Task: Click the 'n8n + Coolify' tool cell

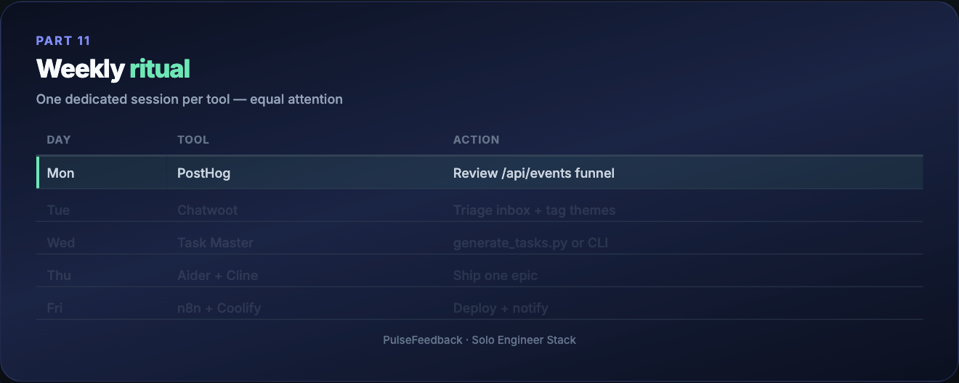Action: 219,308
